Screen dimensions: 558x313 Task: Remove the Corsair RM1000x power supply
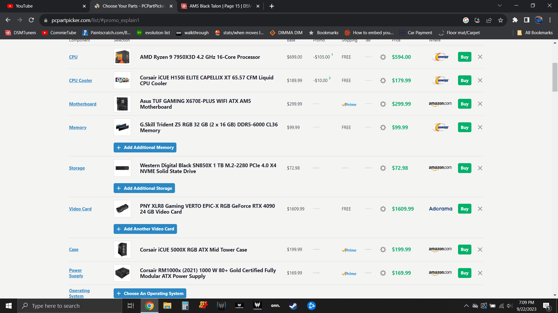click(x=480, y=273)
